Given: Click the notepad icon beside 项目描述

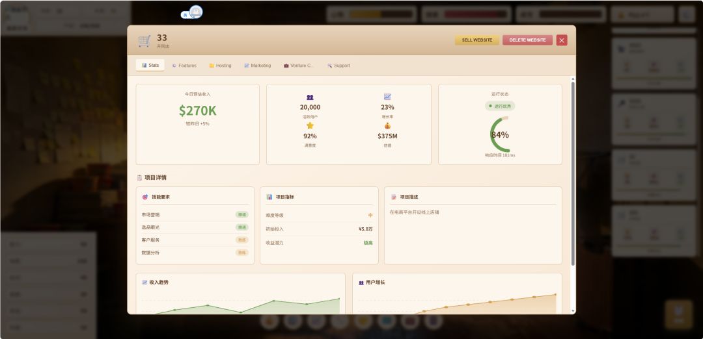Looking at the screenshot, I should (393, 197).
